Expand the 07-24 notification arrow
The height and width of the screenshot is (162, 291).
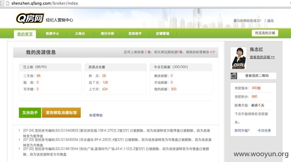coord(19,130)
